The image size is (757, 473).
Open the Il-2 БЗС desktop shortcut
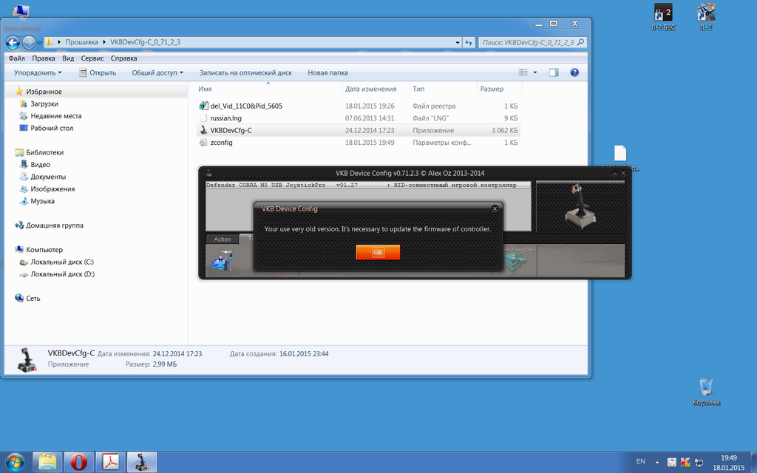[x=663, y=16]
